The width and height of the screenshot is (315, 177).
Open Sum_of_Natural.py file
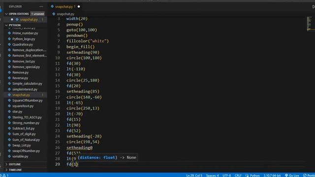[26, 140]
